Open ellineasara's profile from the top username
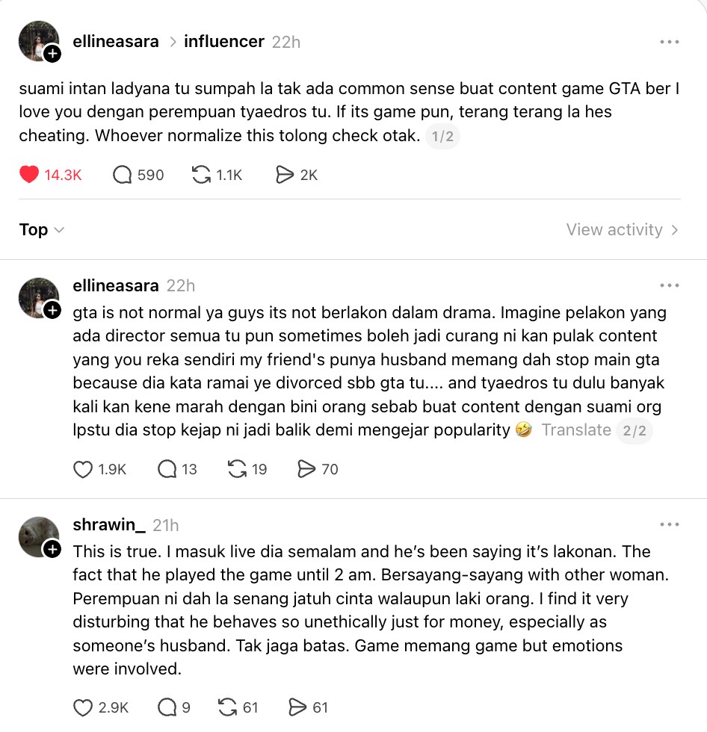 [x=116, y=42]
